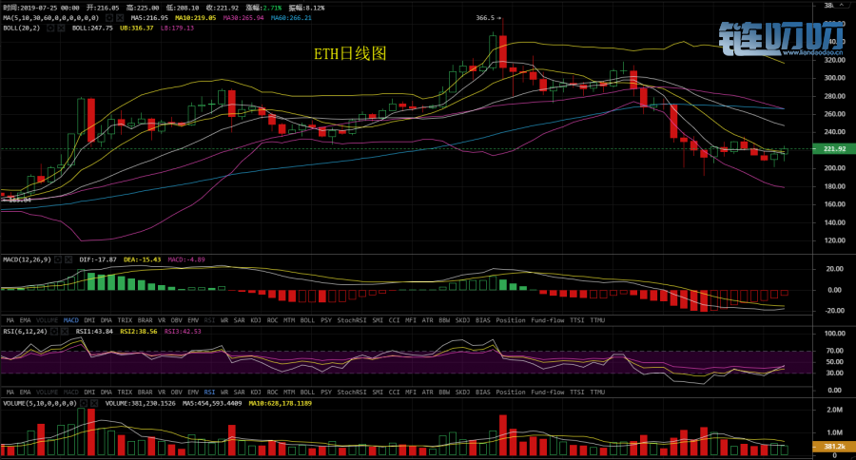This screenshot has width=856, height=460.
Task: Switch MACD panel to CCI indicator
Action: [x=394, y=320]
